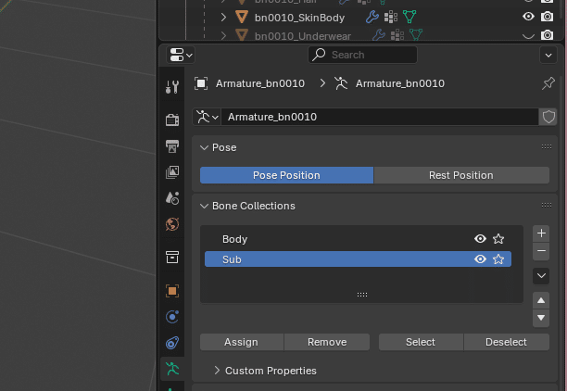This screenshot has height=391, width=567.
Task: Open the Physics properties tab
Action: (172, 317)
